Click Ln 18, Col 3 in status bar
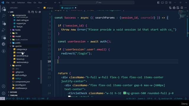Screen dimensions: 189x106 [x=131, y=99]
